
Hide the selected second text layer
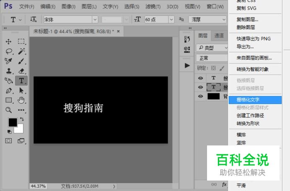click(x=200, y=87)
